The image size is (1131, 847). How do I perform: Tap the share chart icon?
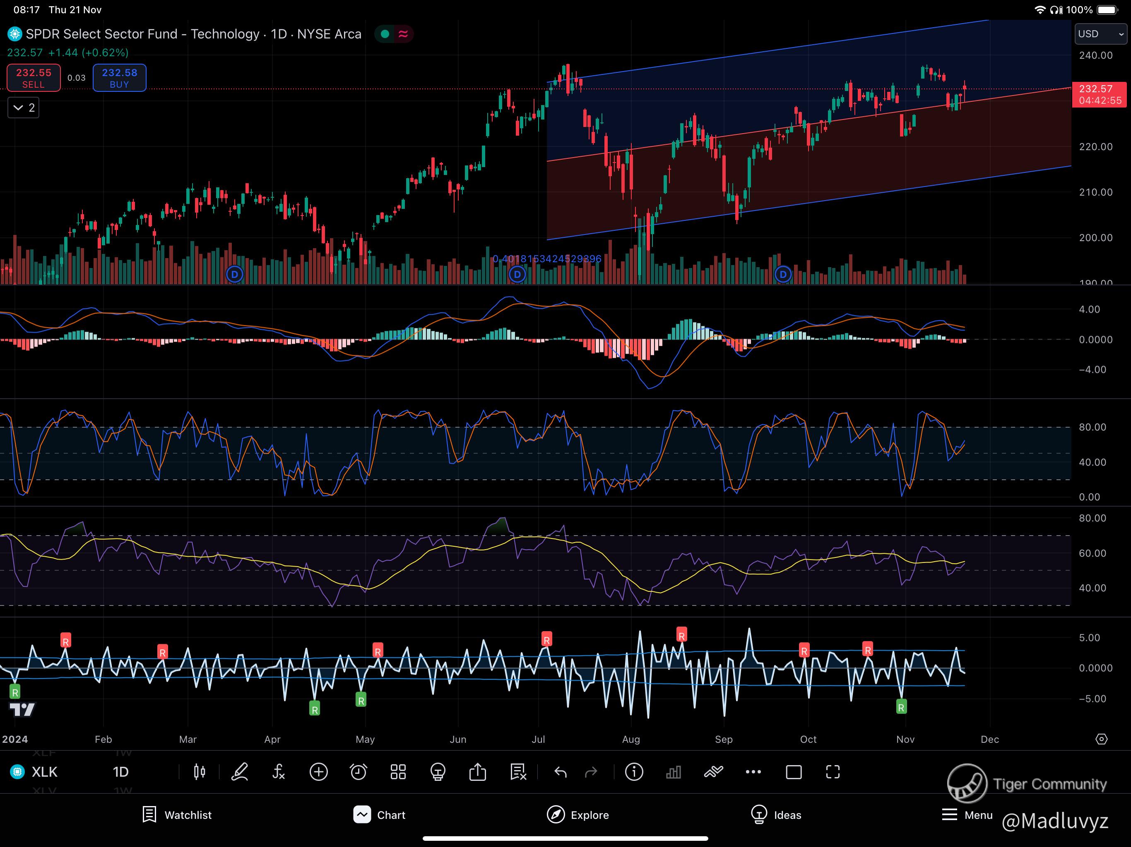pyautogui.click(x=478, y=772)
